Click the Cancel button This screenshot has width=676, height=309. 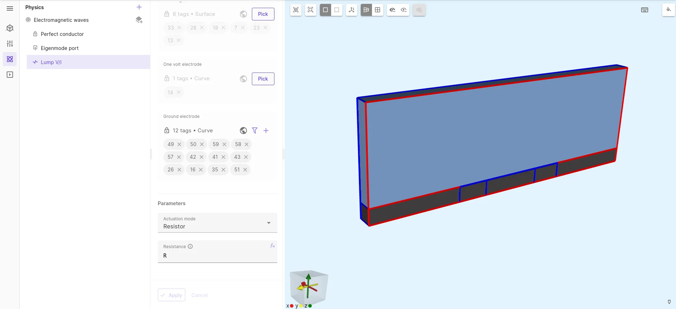tap(199, 295)
